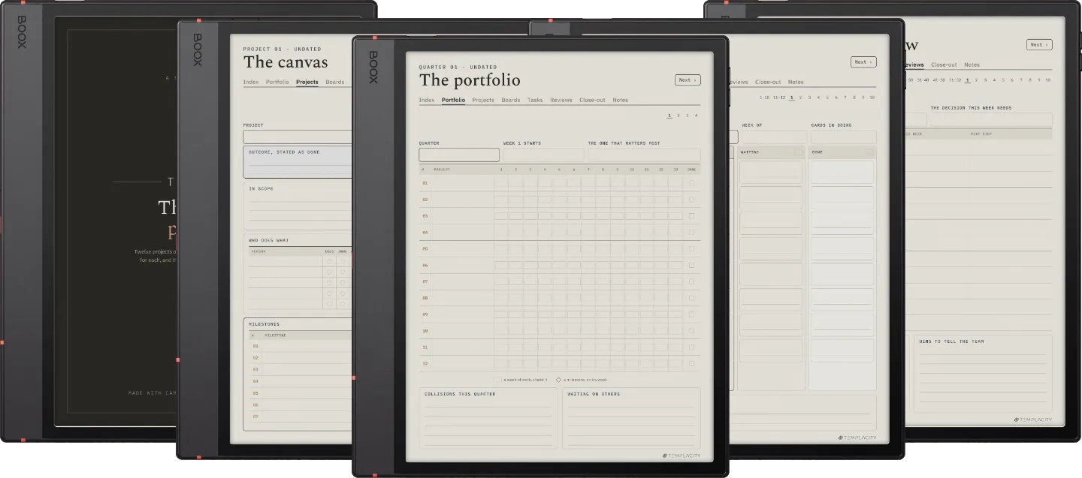Click the Next button on the review page
The image size is (1082, 478).
1039,44
